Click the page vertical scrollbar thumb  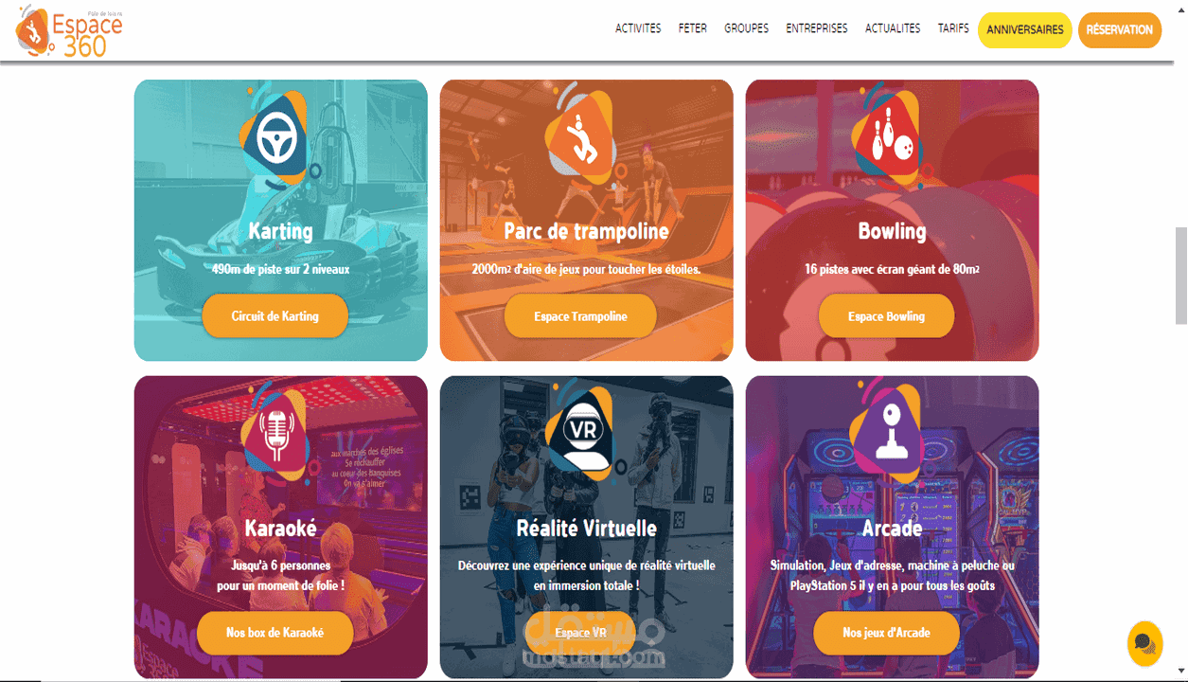(1180, 276)
